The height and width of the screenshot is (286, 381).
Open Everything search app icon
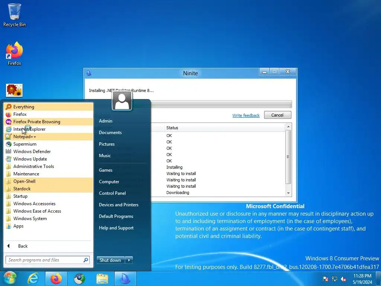[x=9, y=107]
